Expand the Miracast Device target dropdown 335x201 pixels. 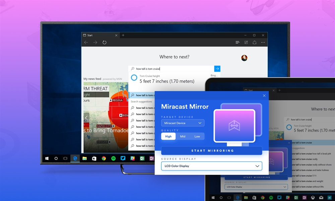coord(183,123)
